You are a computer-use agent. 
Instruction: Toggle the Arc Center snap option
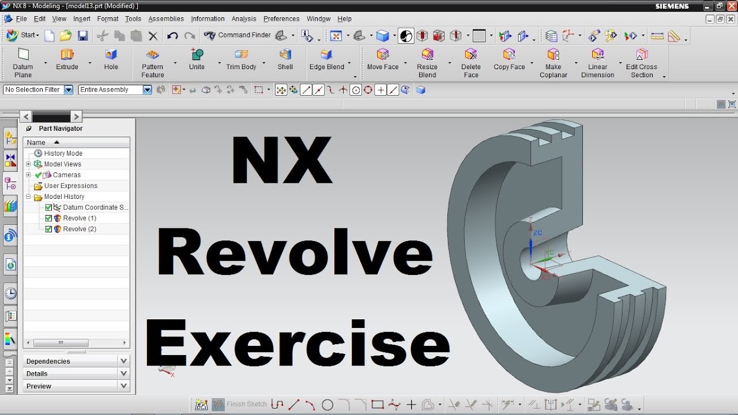coord(356,90)
